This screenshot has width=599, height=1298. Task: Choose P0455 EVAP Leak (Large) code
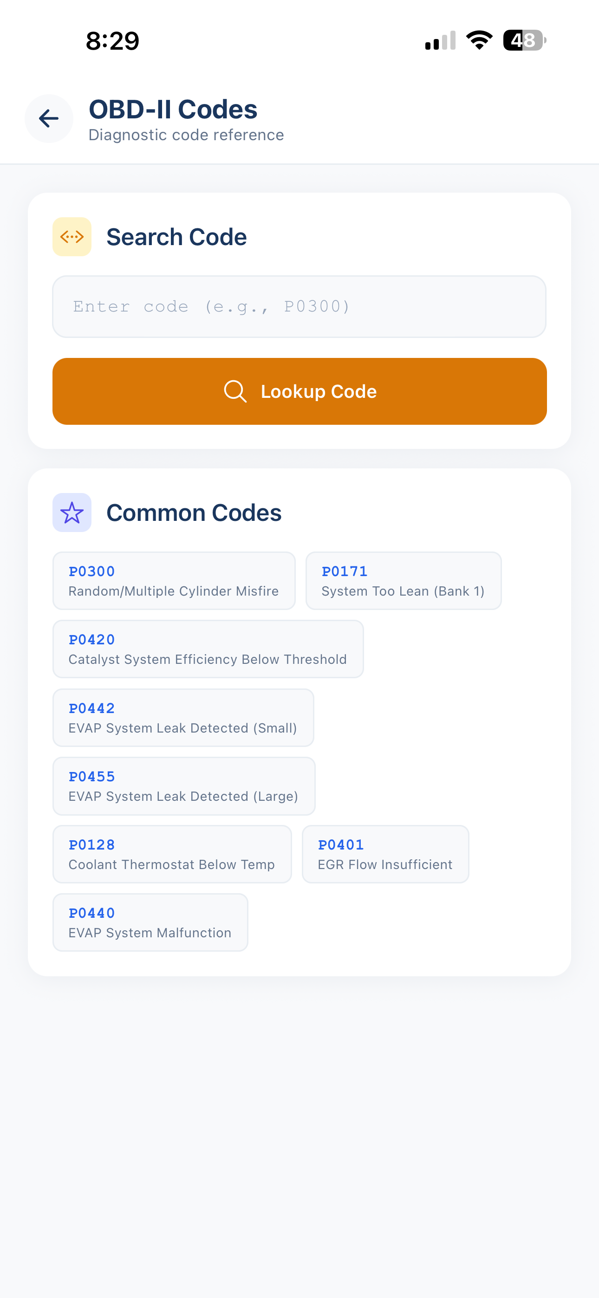183,786
